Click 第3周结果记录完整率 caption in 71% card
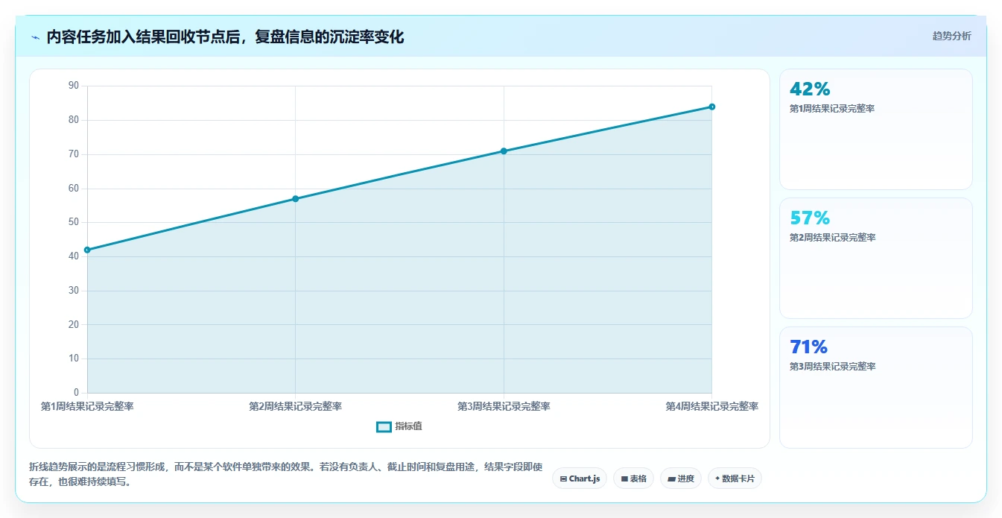 point(832,366)
